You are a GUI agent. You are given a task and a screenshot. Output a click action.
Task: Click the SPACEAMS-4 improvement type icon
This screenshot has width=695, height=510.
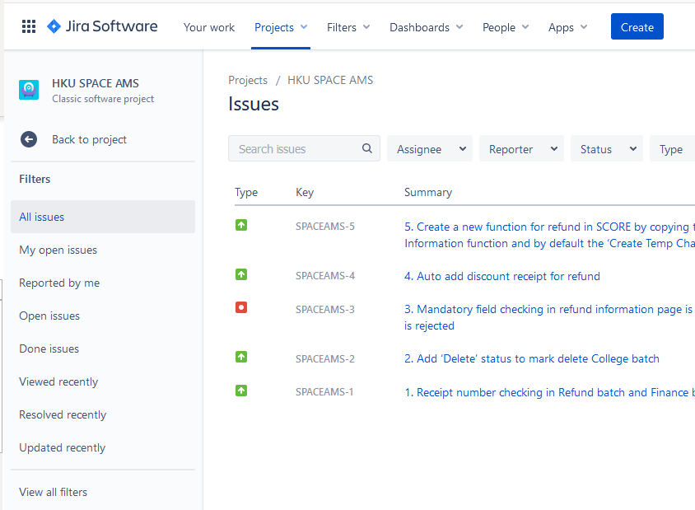coord(241,274)
